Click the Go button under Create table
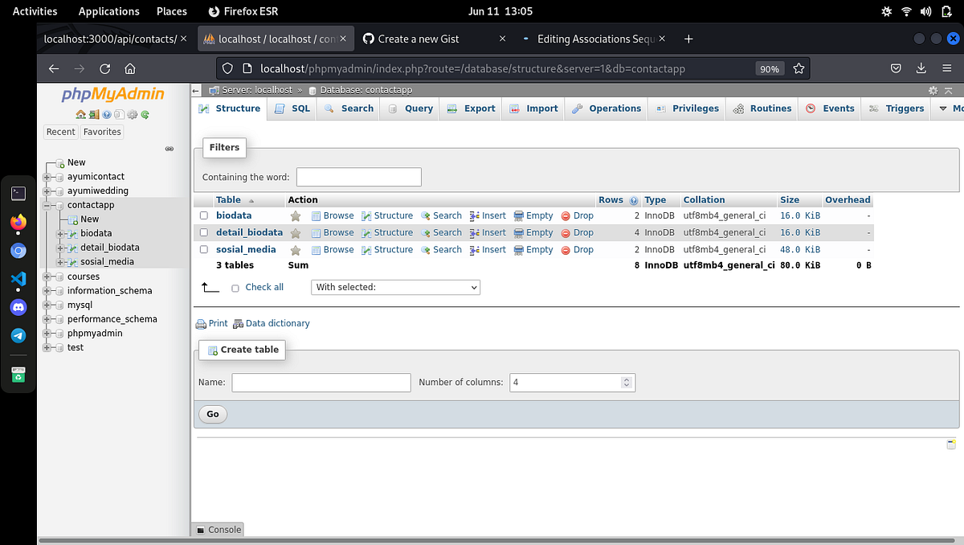 pyautogui.click(x=212, y=413)
